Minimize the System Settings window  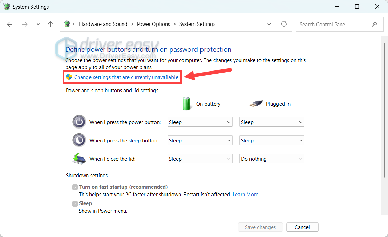click(x=337, y=7)
